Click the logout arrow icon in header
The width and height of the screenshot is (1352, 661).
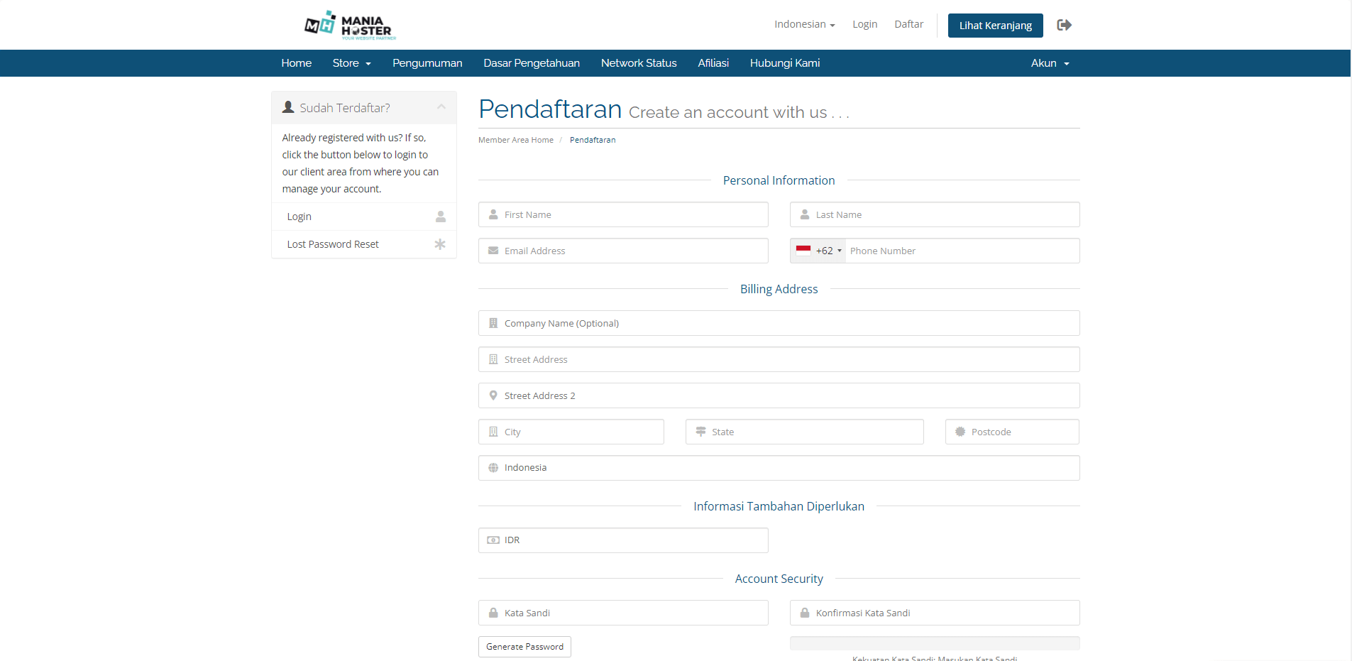[x=1064, y=25]
